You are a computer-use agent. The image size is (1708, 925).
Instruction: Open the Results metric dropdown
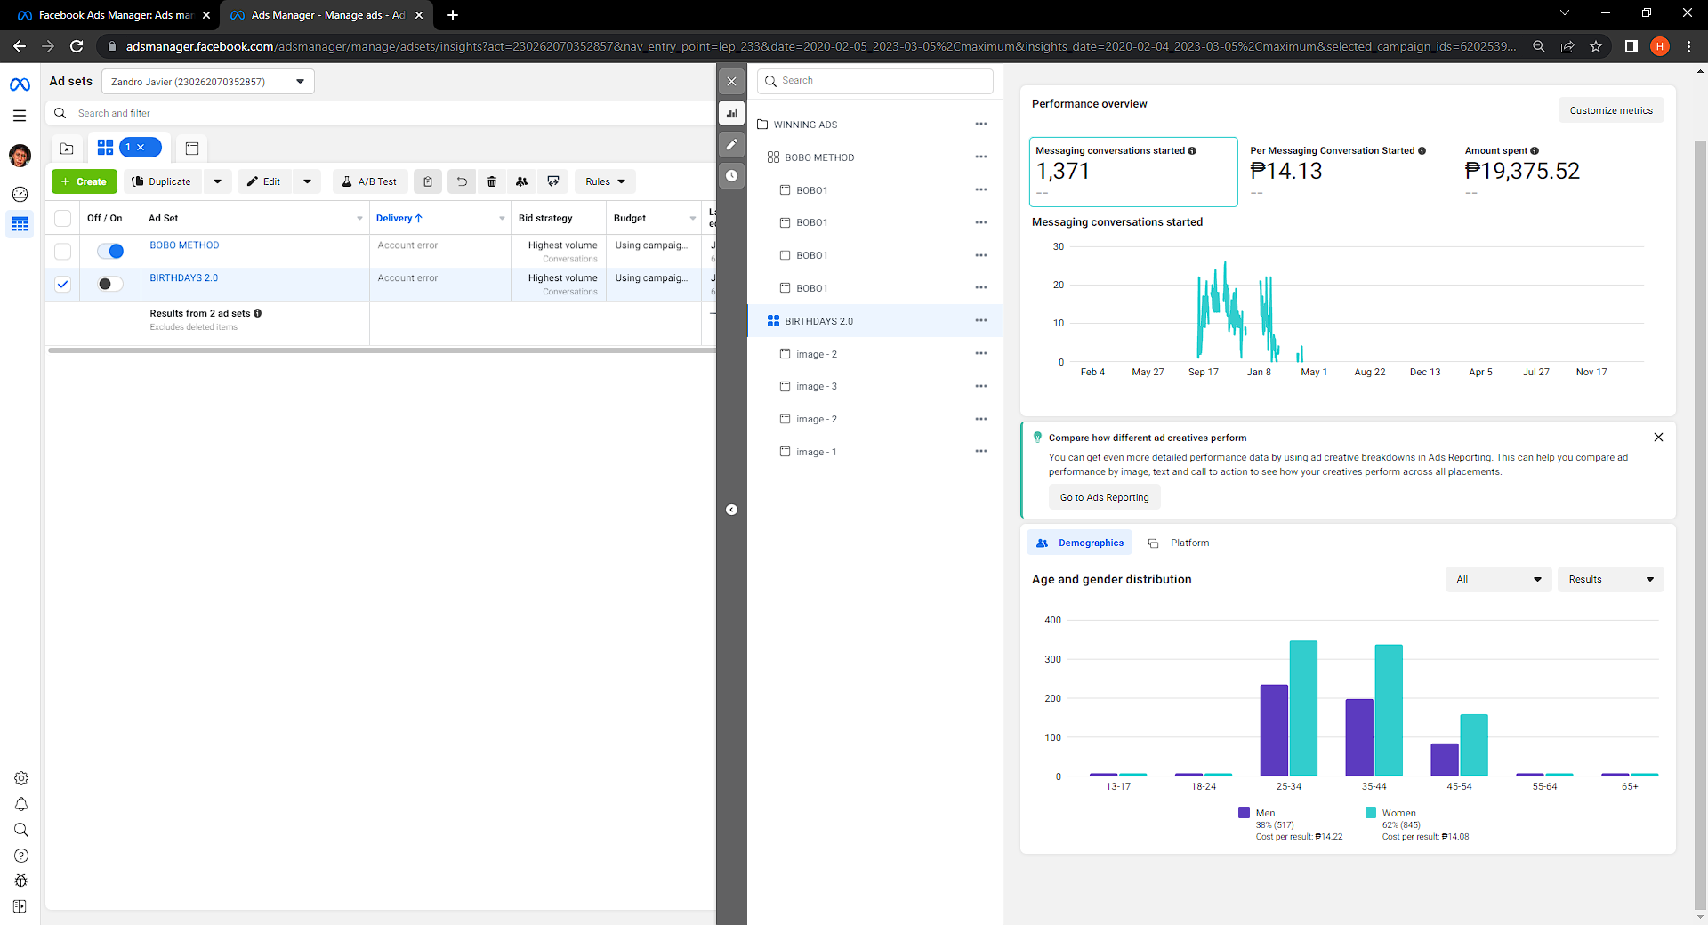[x=1609, y=579]
